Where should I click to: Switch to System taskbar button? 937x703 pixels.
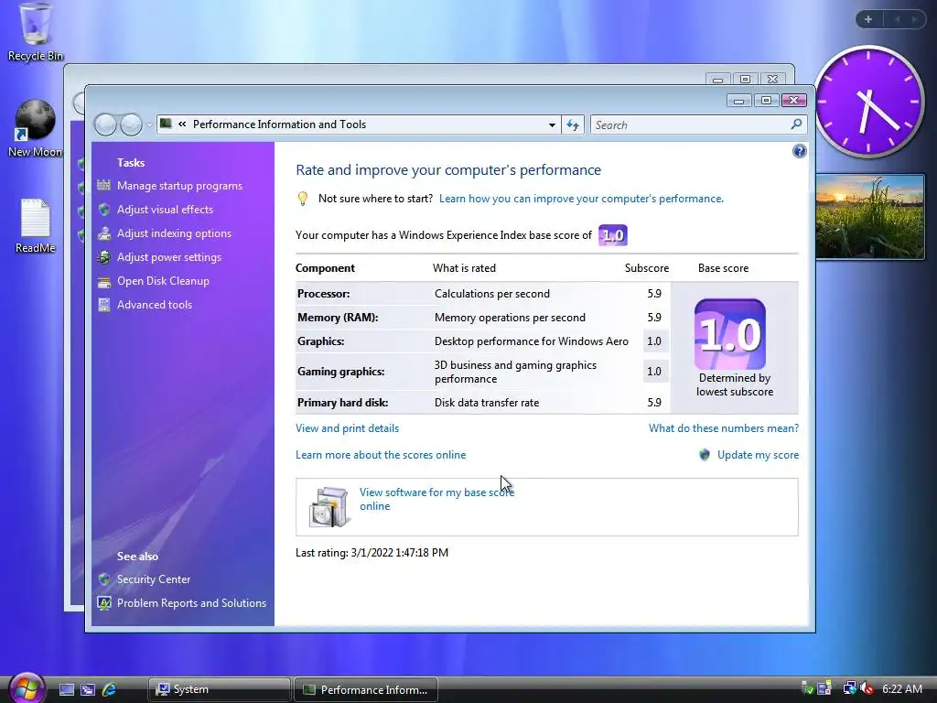[x=220, y=689]
